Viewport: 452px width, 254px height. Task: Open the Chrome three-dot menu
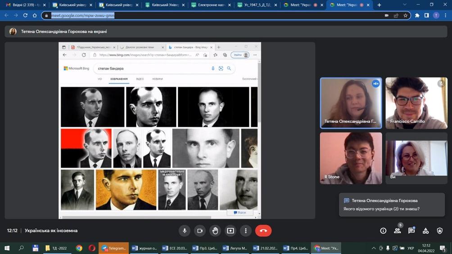coord(446,15)
